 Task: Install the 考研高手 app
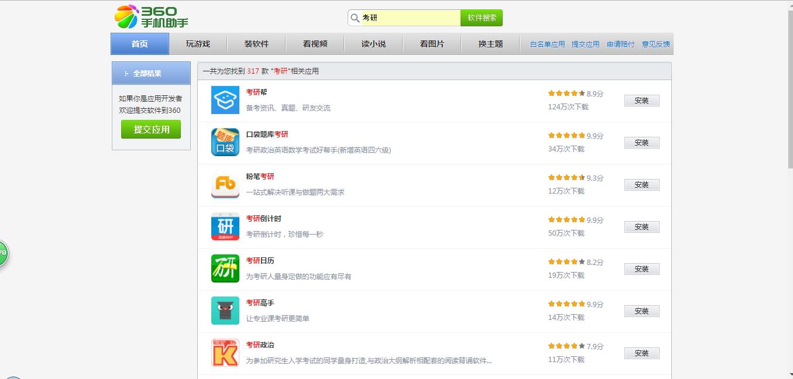(x=641, y=311)
